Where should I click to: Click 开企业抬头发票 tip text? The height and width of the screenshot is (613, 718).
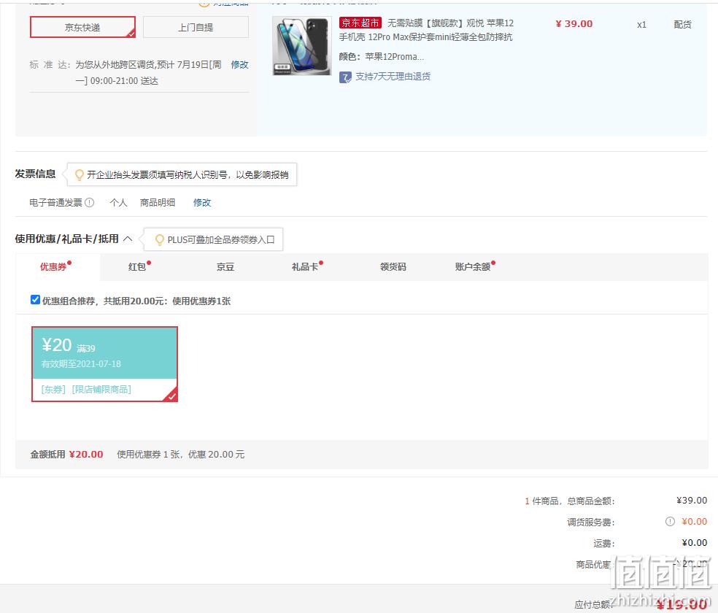pyautogui.click(x=188, y=174)
